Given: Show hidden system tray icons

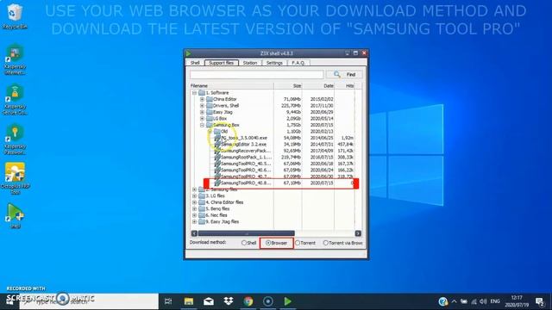Looking at the screenshot, I should (x=455, y=301).
